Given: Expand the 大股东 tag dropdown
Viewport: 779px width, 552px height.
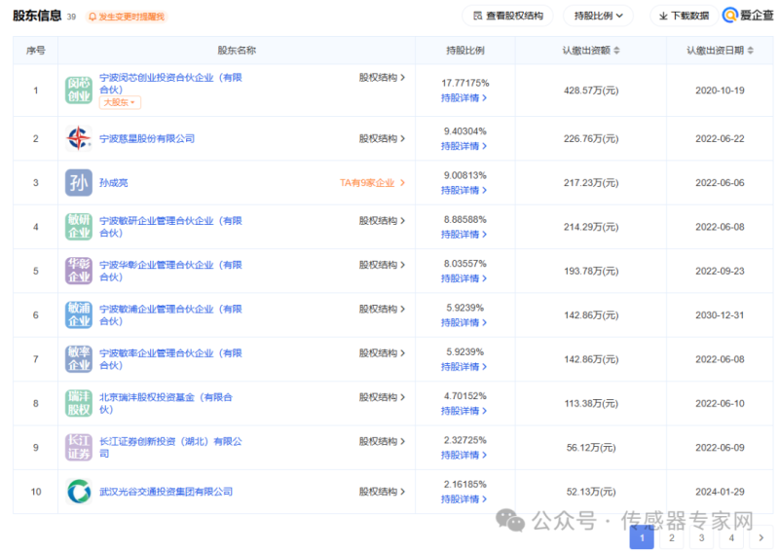Looking at the screenshot, I should point(120,102).
